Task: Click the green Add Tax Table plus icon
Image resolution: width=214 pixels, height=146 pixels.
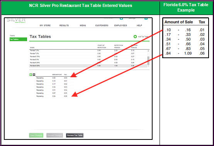Action: [x=135, y=37]
